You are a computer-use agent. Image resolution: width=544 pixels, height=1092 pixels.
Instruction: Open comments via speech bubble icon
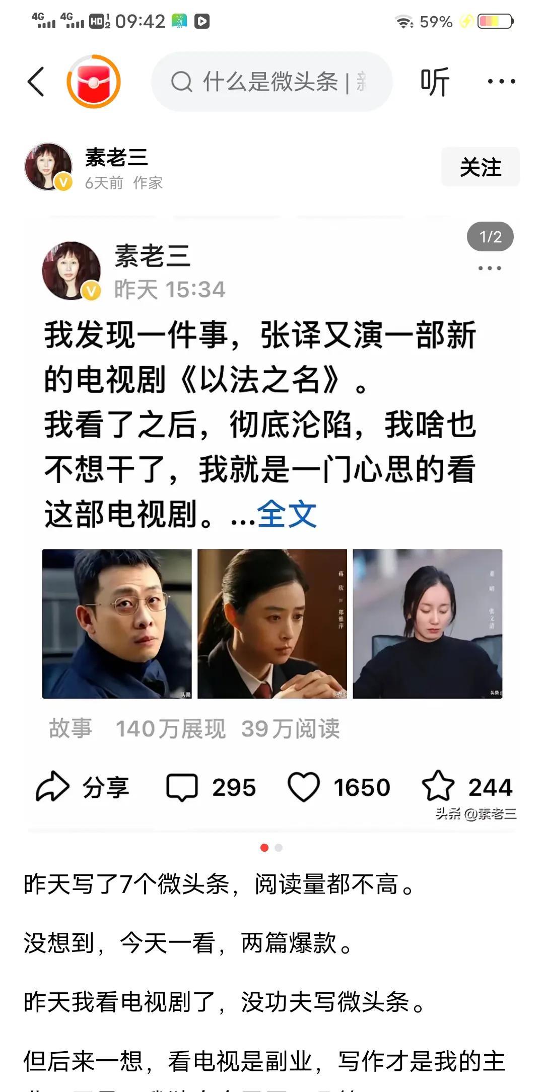[x=182, y=787]
